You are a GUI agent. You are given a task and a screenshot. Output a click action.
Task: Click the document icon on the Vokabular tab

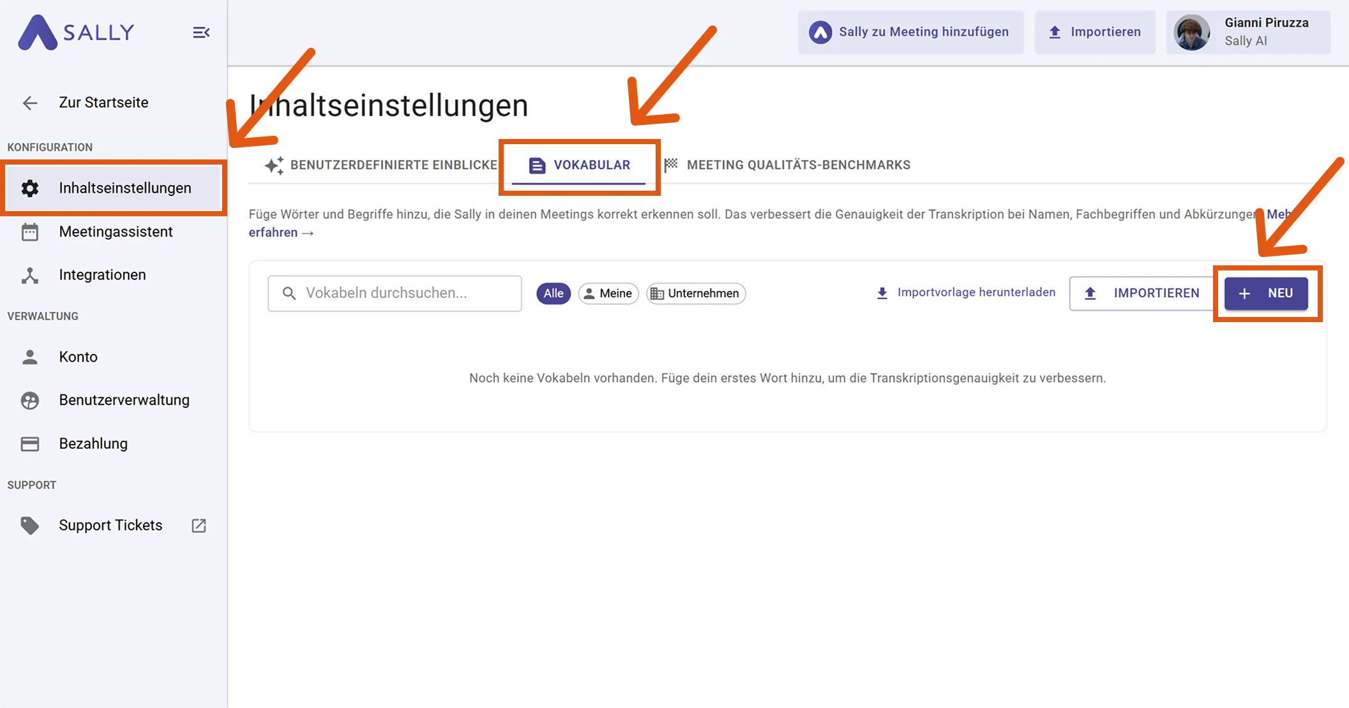pyautogui.click(x=537, y=165)
